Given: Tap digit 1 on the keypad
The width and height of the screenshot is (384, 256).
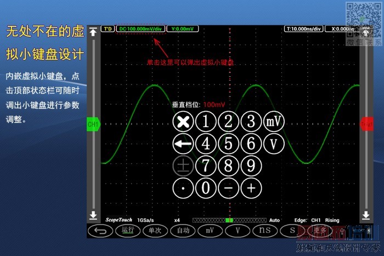Looking at the screenshot, I should 206,121.
